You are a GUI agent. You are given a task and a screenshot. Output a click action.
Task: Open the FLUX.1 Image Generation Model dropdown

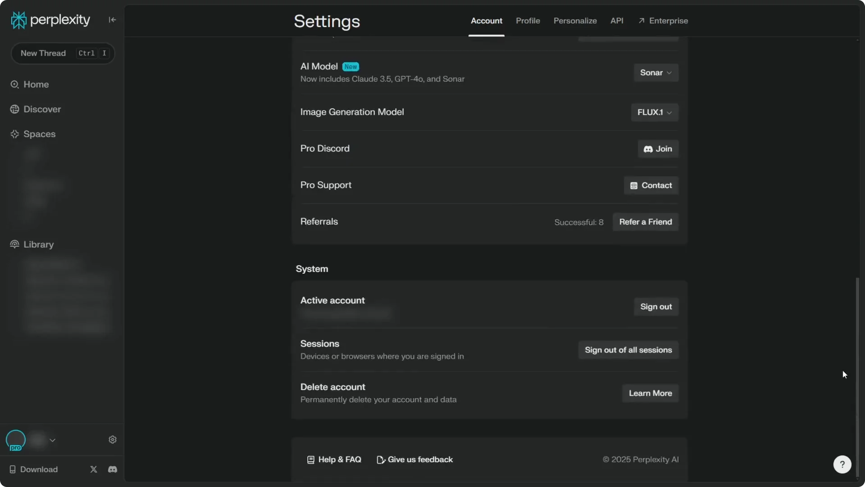pyautogui.click(x=654, y=112)
